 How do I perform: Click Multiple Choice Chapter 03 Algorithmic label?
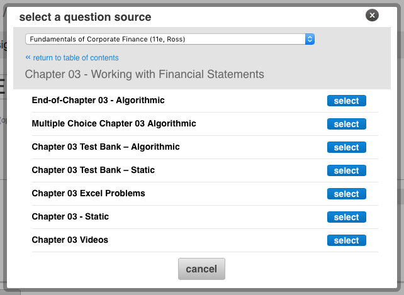[x=114, y=123]
